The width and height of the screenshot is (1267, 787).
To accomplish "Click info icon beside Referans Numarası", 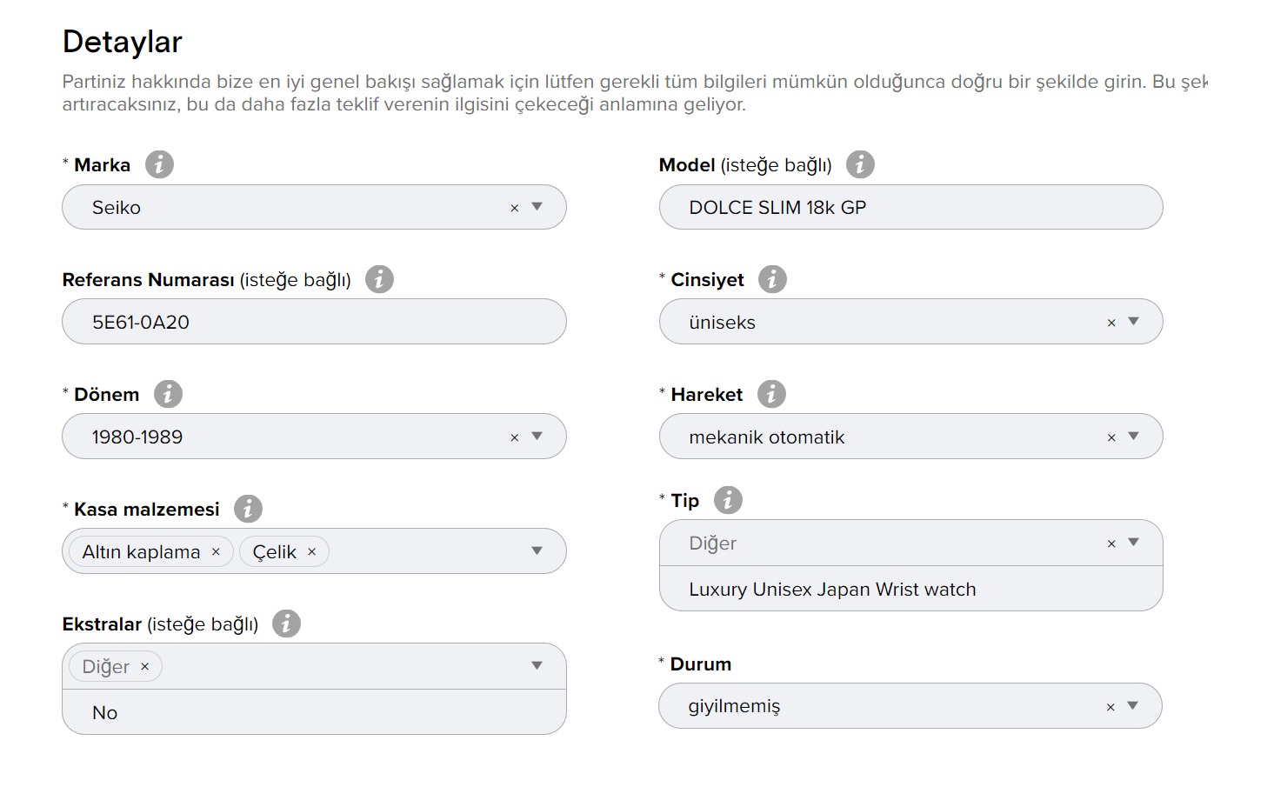I will (379, 279).
